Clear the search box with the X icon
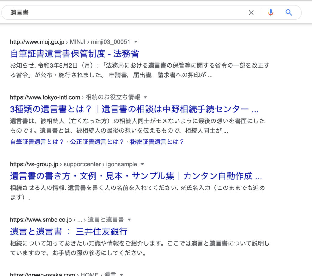Screen dimensions: 312x276 tap(251, 13)
